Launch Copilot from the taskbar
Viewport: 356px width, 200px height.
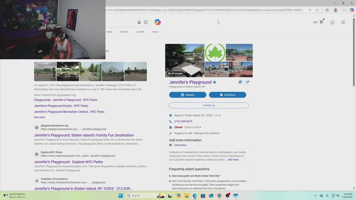point(179,196)
